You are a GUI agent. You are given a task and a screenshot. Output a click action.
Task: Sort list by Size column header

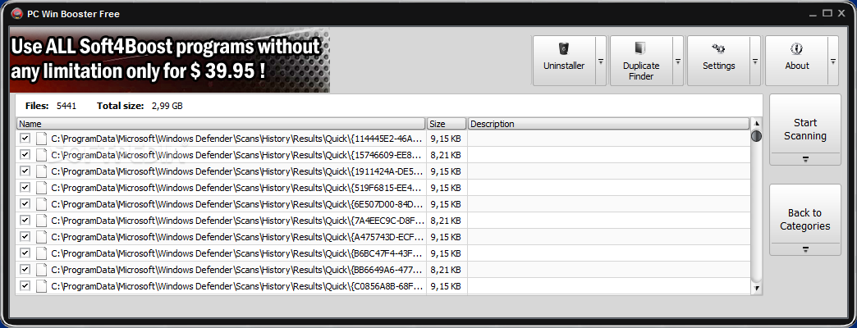(447, 124)
